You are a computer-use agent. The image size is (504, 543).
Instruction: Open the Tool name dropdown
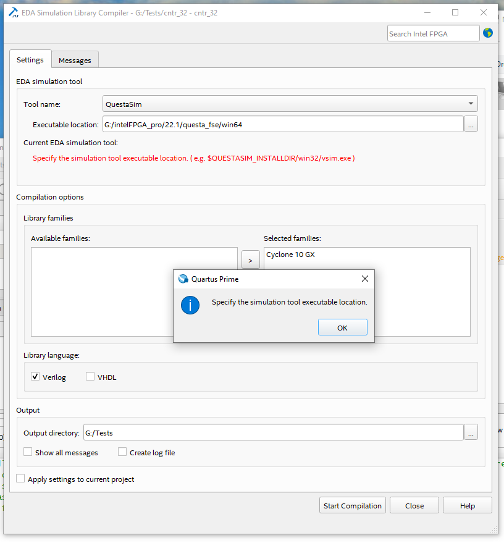pyautogui.click(x=290, y=104)
